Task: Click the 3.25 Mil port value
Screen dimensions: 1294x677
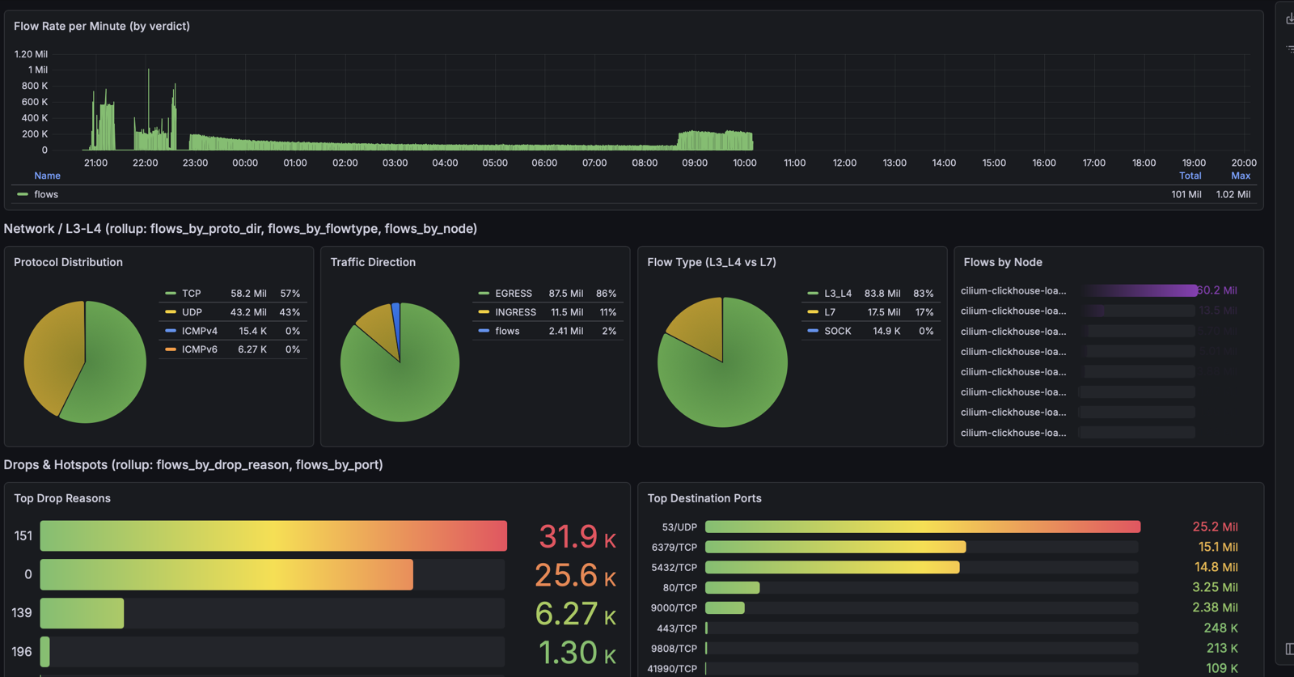Action: (1215, 587)
